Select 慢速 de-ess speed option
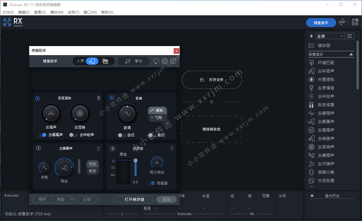 coord(92,171)
